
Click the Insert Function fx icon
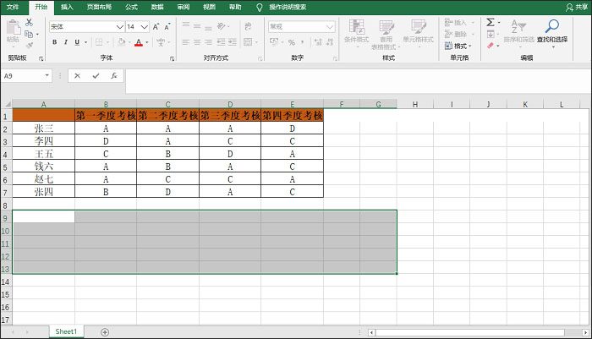[114, 76]
